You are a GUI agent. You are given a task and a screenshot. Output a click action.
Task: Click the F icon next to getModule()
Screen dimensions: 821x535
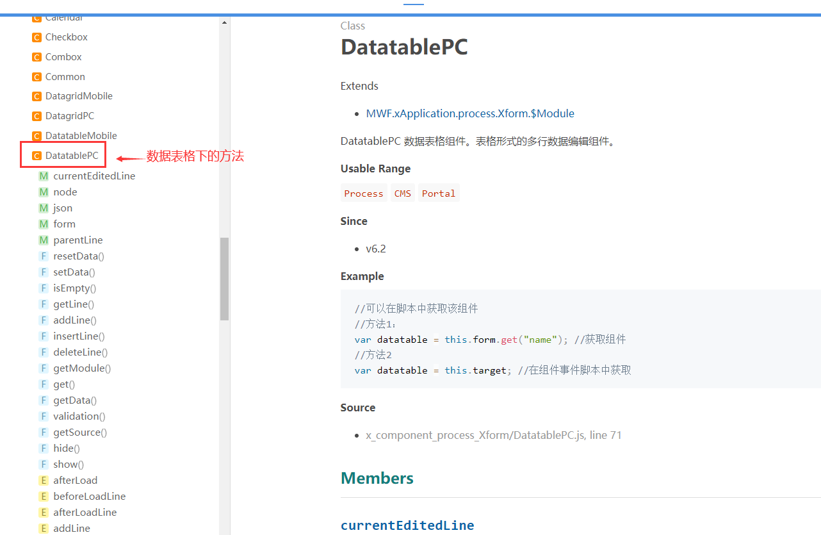tap(44, 368)
